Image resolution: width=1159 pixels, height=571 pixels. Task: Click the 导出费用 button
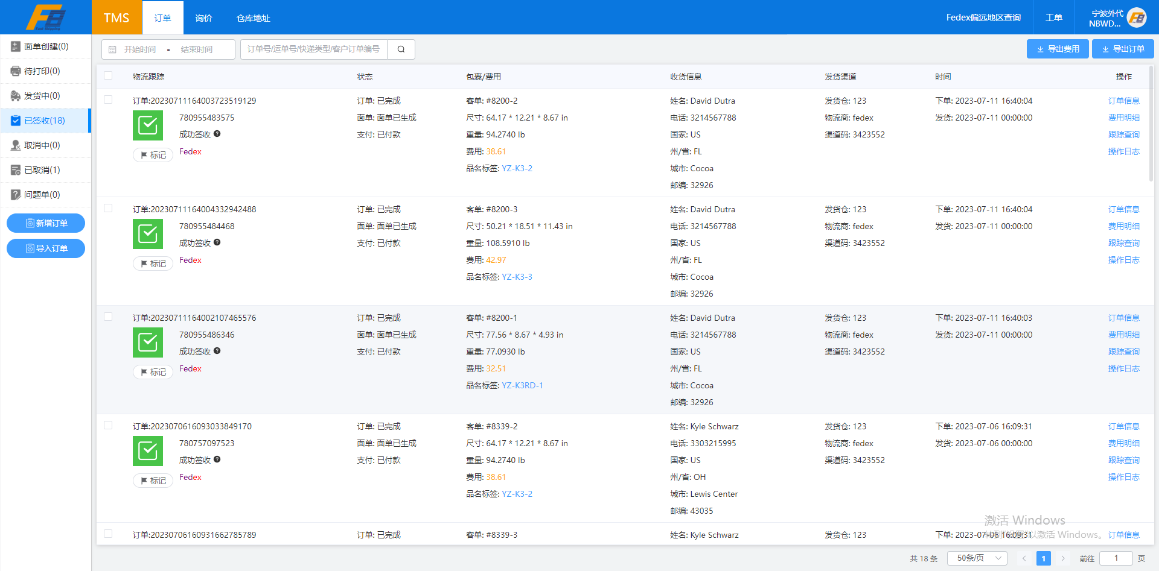[1058, 49]
